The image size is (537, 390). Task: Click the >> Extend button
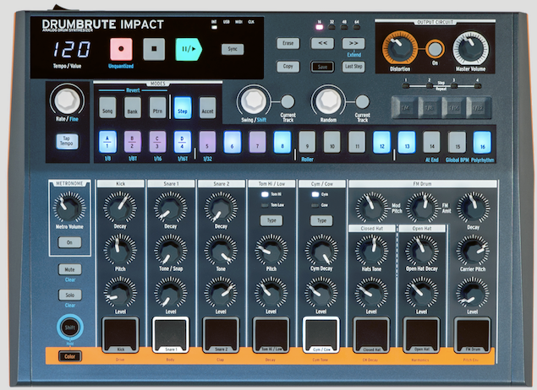click(x=353, y=43)
